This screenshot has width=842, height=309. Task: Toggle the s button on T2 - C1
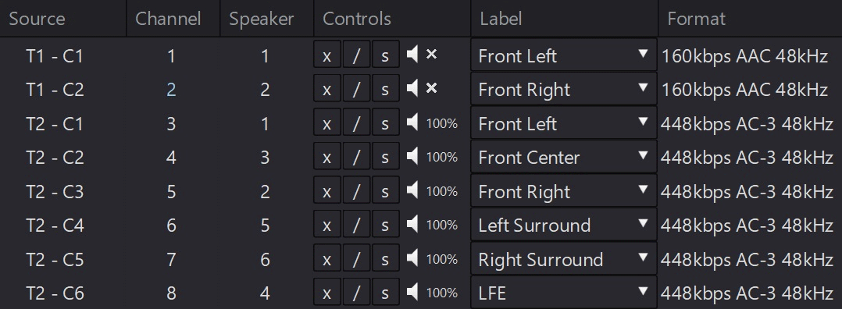[x=386, y=123]
